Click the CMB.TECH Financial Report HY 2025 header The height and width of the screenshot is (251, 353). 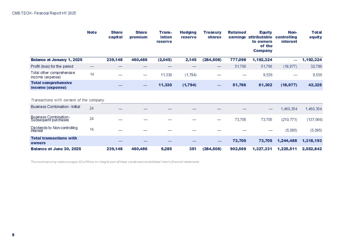[44, 13]
